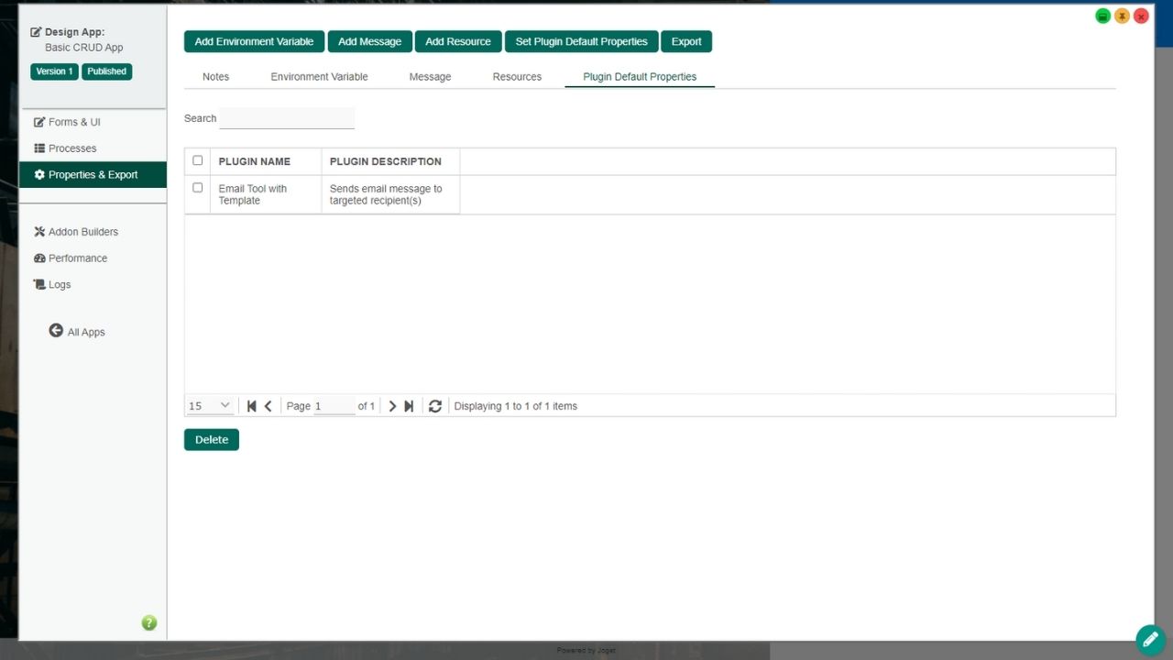Jump to last page arrow icon
Image resolution: width=1173 pixels, height=660 pixels.
[x=409, y=406]
